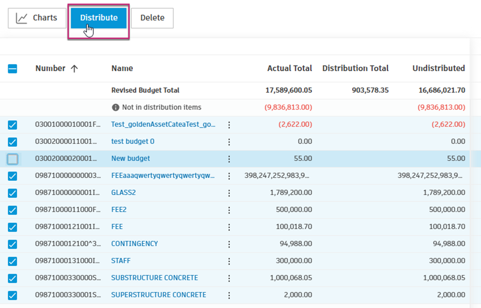Toggle the select-all header checkbox
This screenshot has width=481, height=308.
(13, 69)
